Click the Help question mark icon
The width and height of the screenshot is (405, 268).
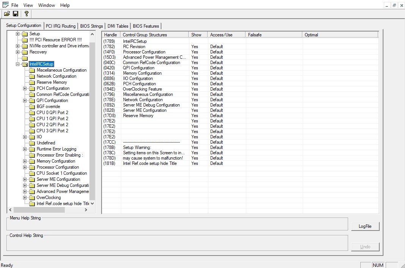(26, 14)
